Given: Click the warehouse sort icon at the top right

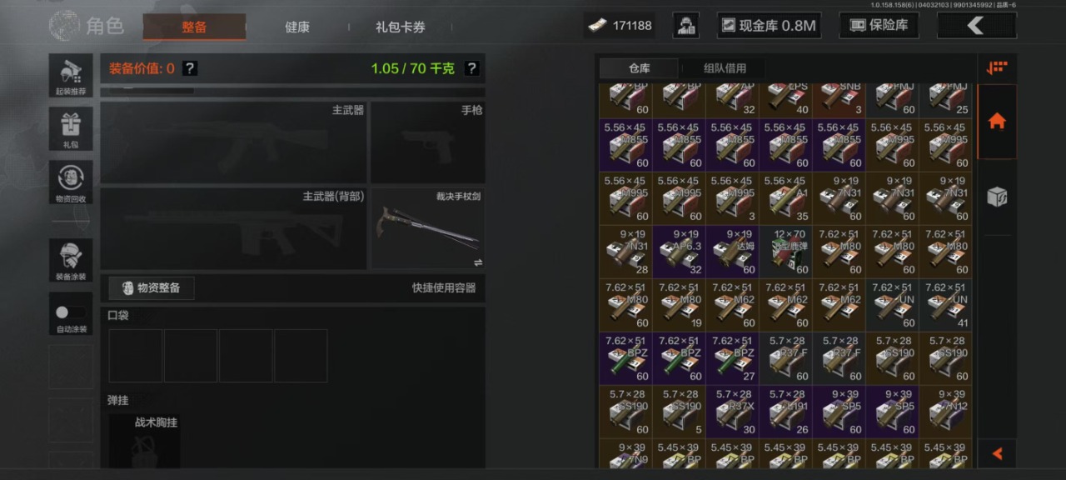Looking at the screenshot, I should (x=997, y=68).
